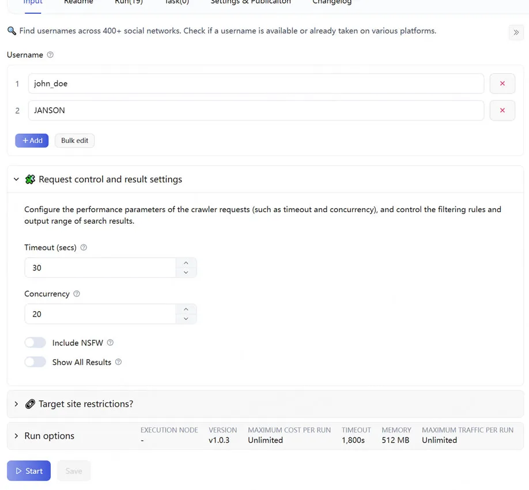Show the Concurrency help tooltip
This screenshot has width=529, height=490.
pyautogui.click(x=77, y=294)
